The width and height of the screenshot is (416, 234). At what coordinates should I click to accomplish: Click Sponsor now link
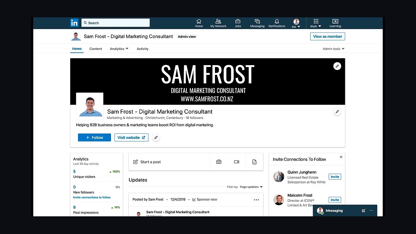[205, 200]
